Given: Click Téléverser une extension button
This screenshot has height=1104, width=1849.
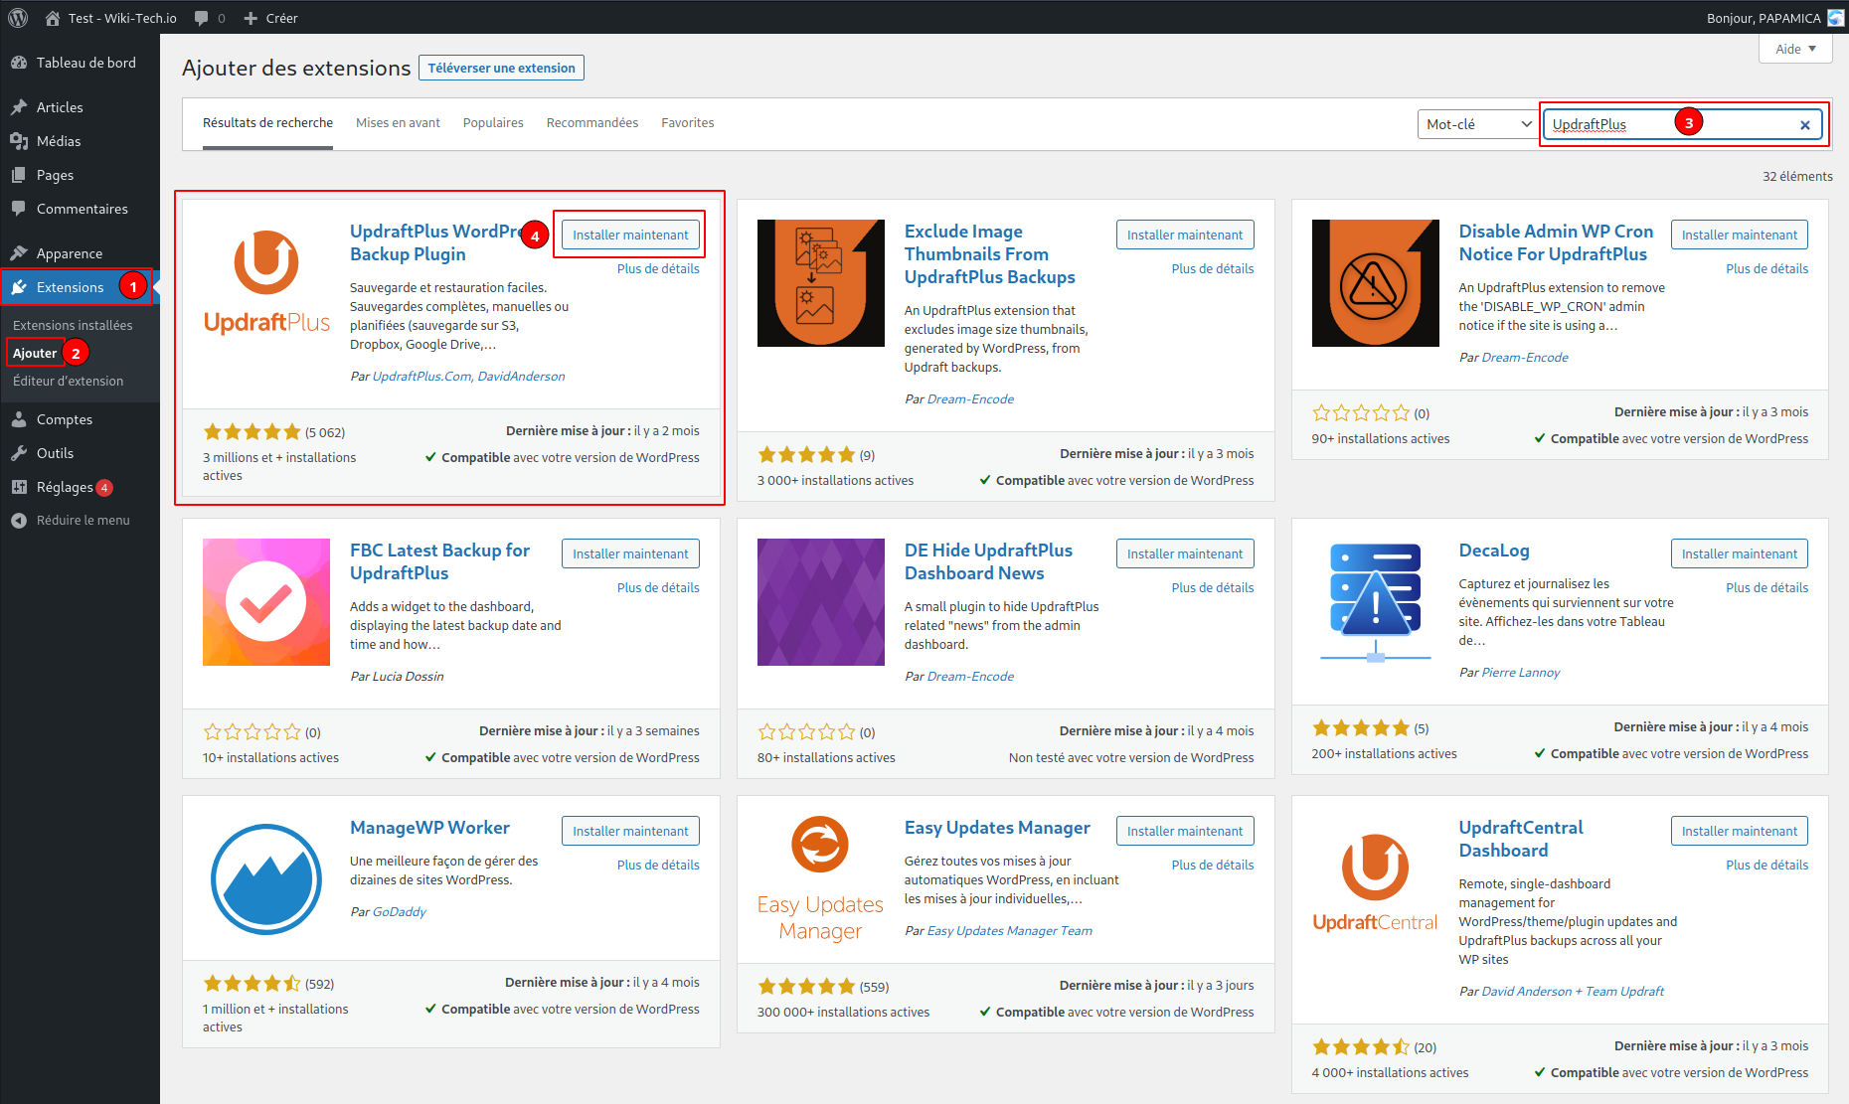Looking at the screenshot, I should point(501,68).
